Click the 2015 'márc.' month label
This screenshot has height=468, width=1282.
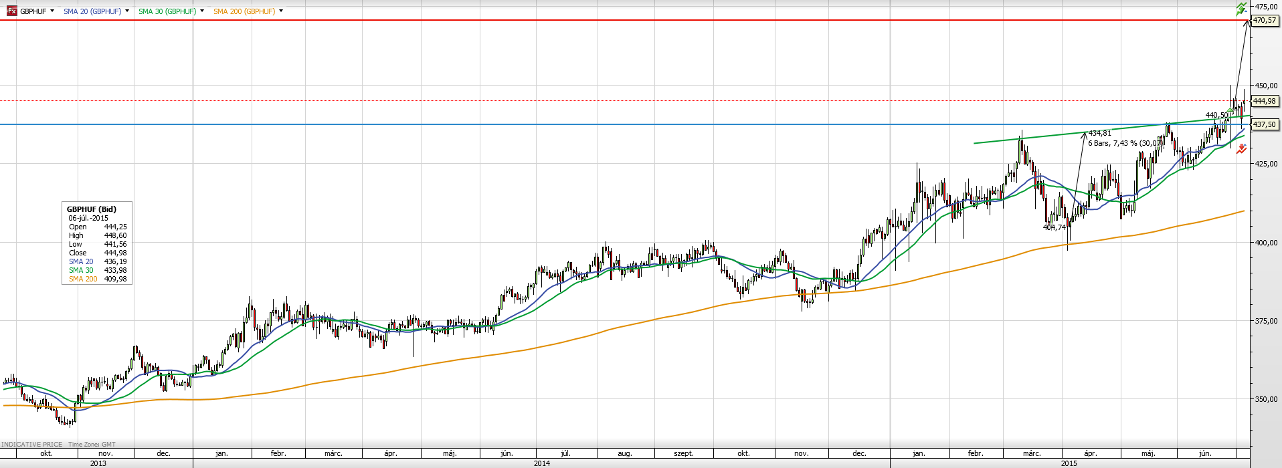coord(1032,453)
